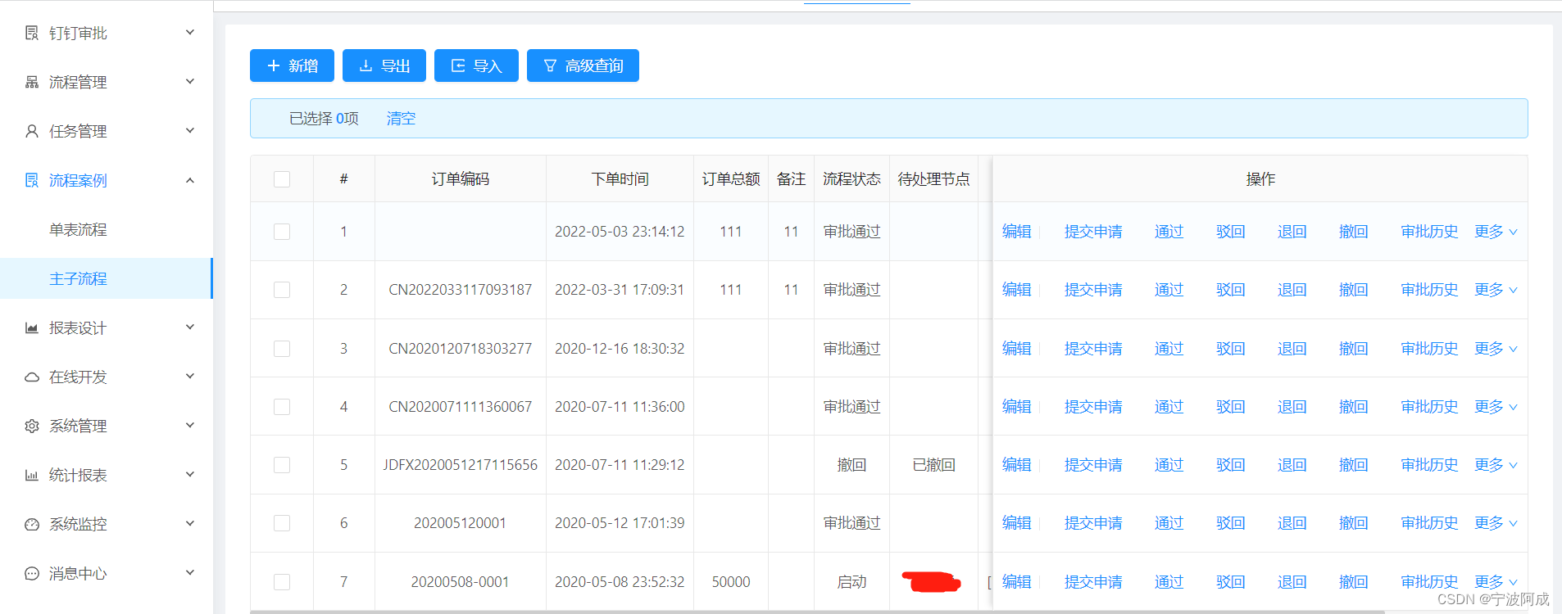This screenshot has width=1562, height=614.
Task: Open 更多 dropdown for order 202005120001
Action: tap(1496, 523)
